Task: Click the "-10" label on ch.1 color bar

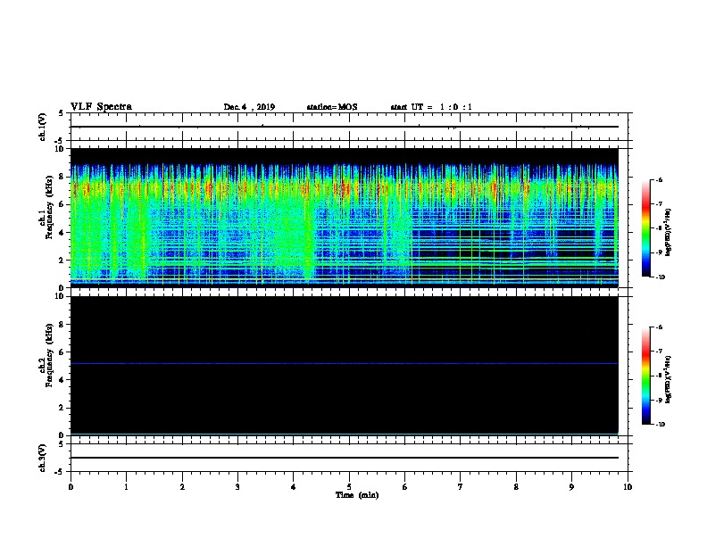Action: point(660,277)
